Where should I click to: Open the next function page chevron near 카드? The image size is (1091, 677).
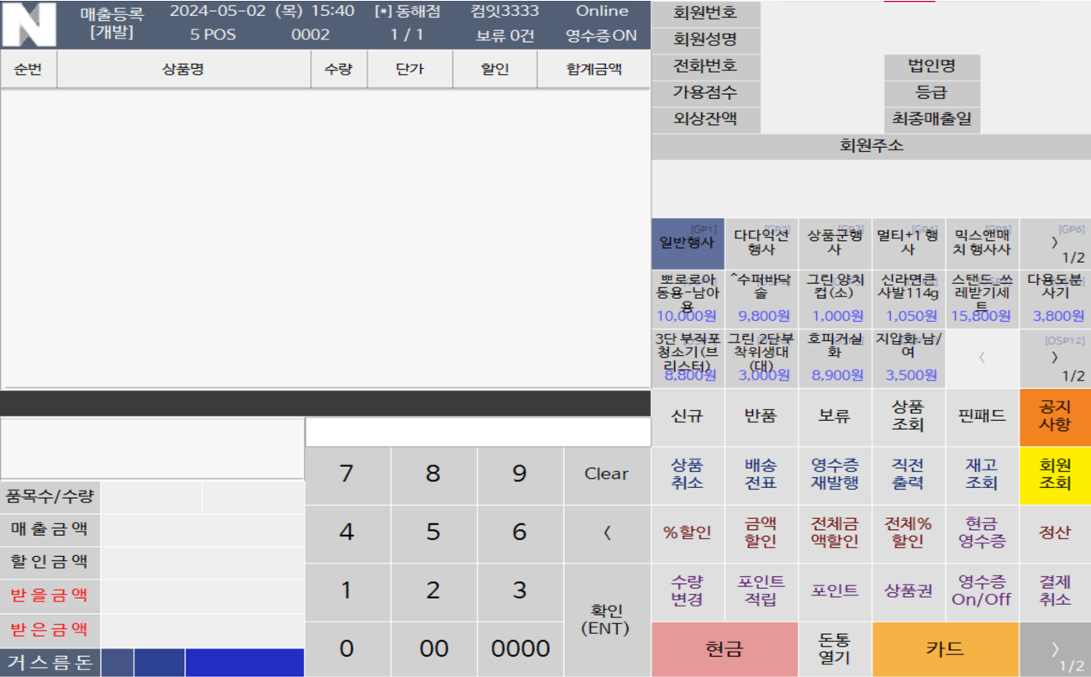[x=1055, y=648]
